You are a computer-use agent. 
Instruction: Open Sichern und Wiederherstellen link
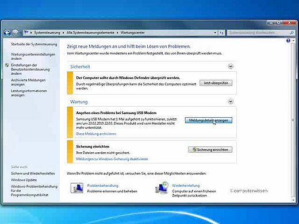tap(33, 173)
